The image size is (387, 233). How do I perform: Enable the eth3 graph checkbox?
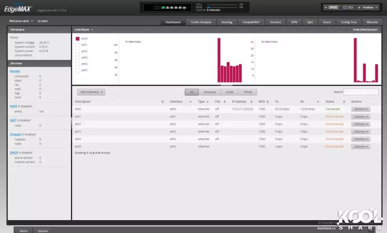tap(77, 57)
